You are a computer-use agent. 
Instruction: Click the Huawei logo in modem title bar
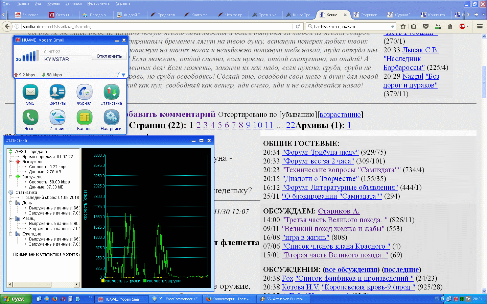(18, 40)
